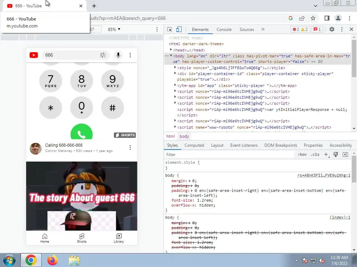357x267 pixels.
Task: Toggle .cls element classes panel
Action: 315,154
